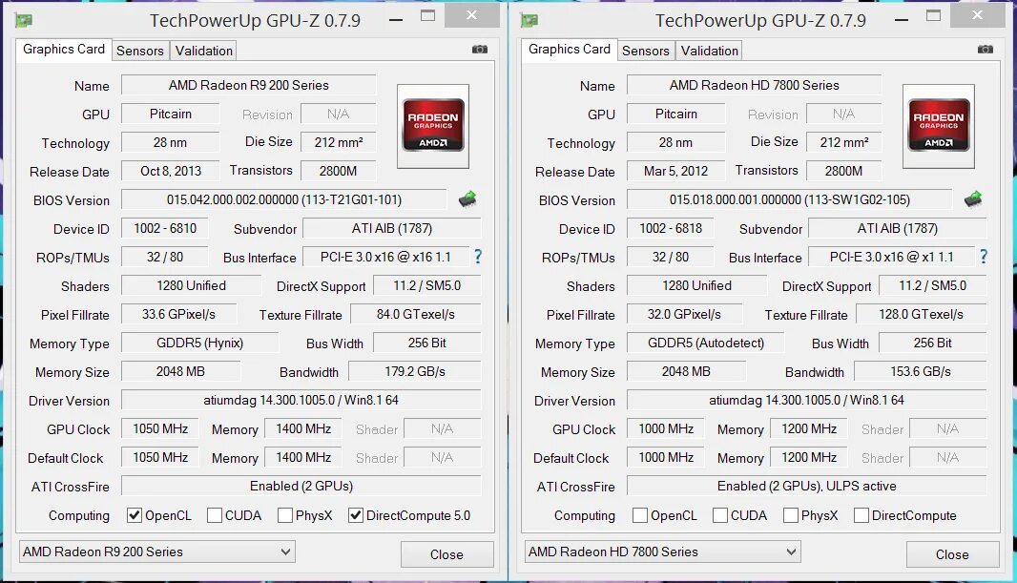This screenshot has width=1017, height=583.
Task: Toggle the PhysX checkbox in the HD 7800 window
Action: [x=791, y=515]
